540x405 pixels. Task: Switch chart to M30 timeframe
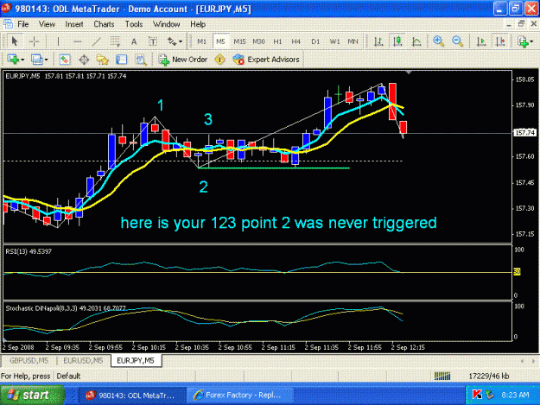point(258,41)
